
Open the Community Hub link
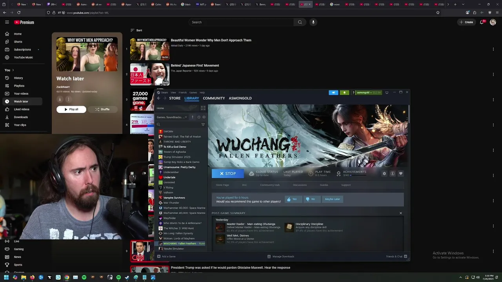tap(270, 185)
